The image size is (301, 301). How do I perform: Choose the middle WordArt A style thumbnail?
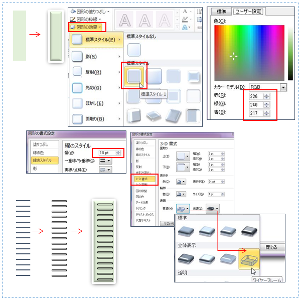pyautogui.click(x=144, y=20)
